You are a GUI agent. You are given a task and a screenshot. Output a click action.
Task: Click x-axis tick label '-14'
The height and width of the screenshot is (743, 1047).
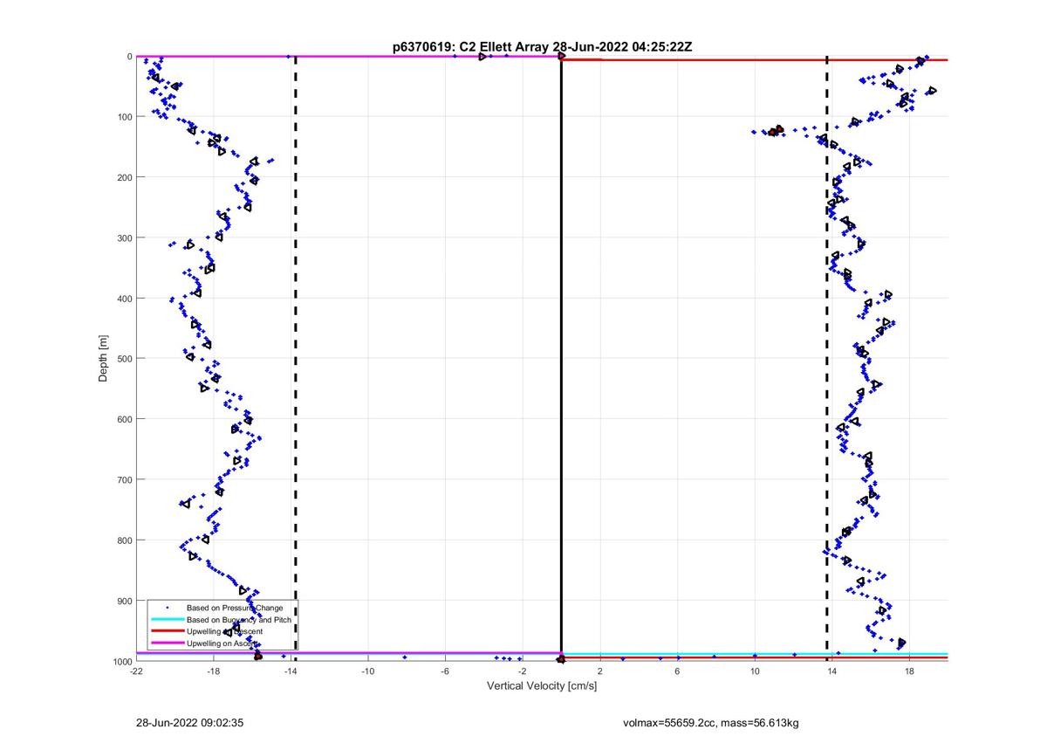click(x=291, y=671)
